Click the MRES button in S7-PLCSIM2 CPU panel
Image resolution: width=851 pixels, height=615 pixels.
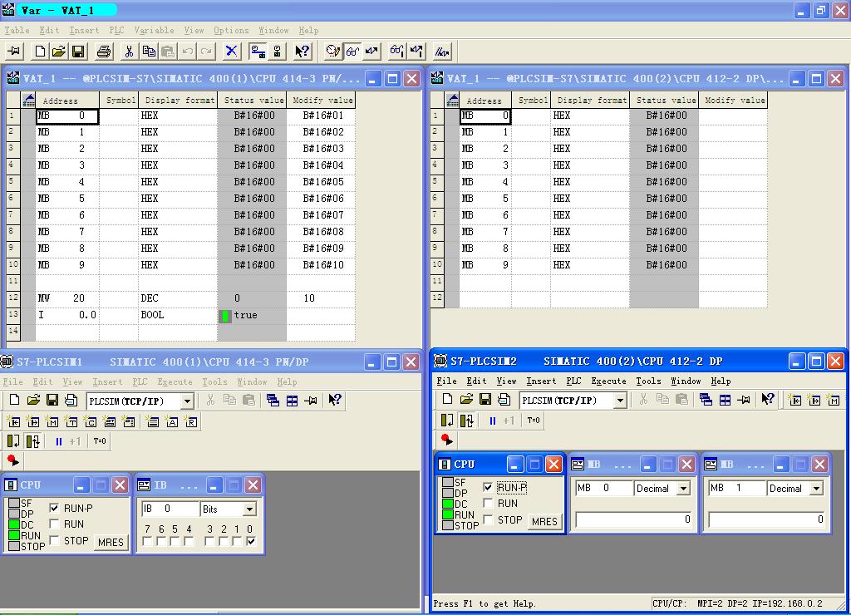click(544, 522)
